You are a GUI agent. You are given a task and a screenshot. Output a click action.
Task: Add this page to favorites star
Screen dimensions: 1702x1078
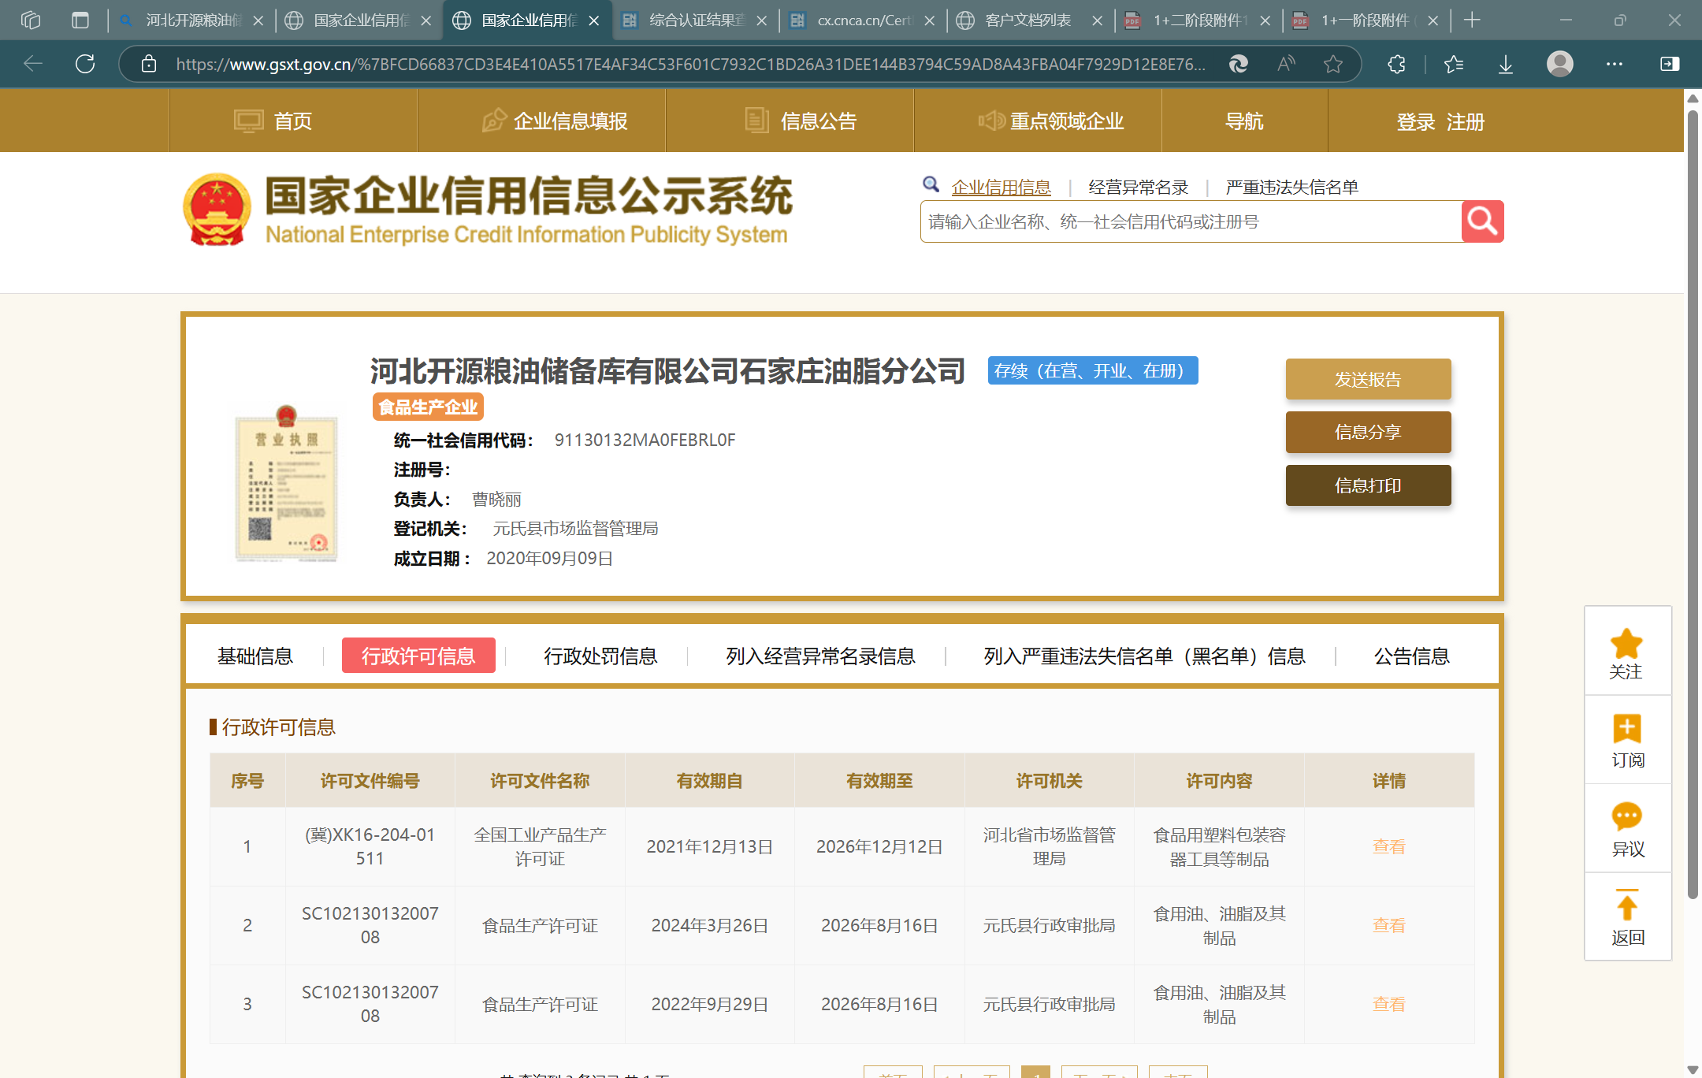click(x=1333, y=64)
